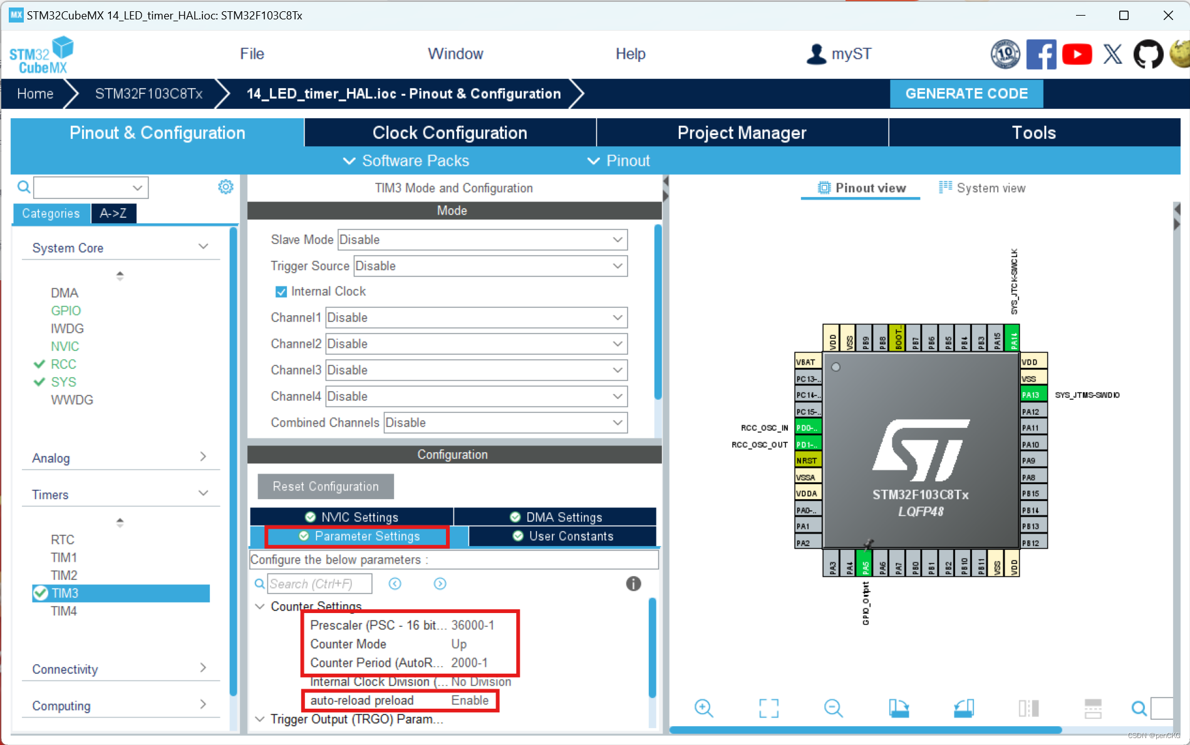
Task: Collapse the Counter Settings section
Action: [259, 606]
